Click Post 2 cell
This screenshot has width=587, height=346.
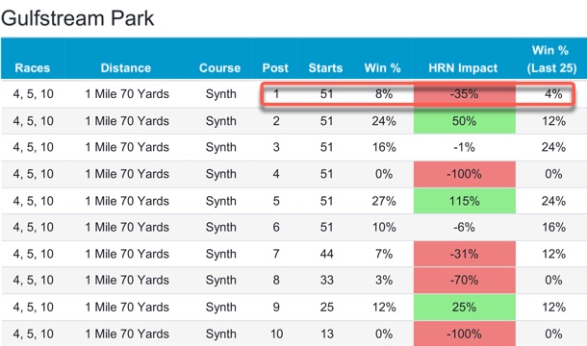coord(276,121)
